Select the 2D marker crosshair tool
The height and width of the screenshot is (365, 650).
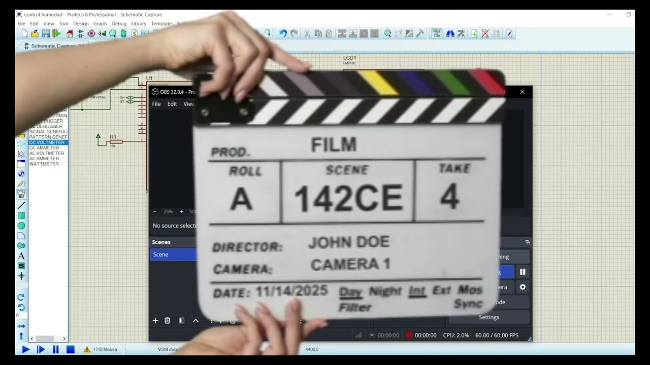(21, 276)
